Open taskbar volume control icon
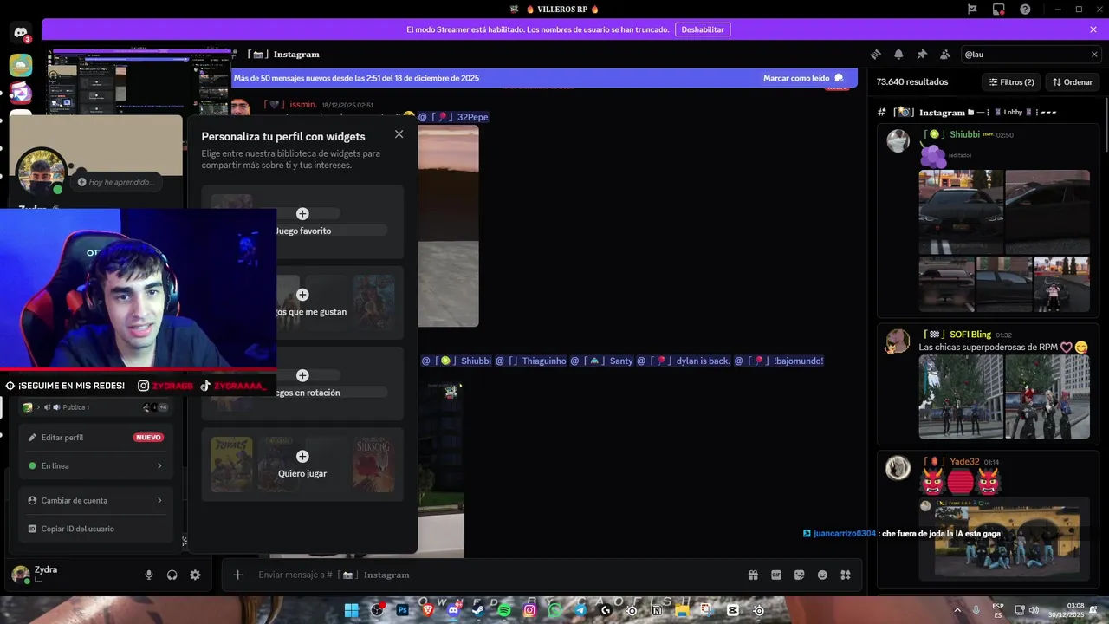Screen dimensions: 1109x624 click(1034, 610)
